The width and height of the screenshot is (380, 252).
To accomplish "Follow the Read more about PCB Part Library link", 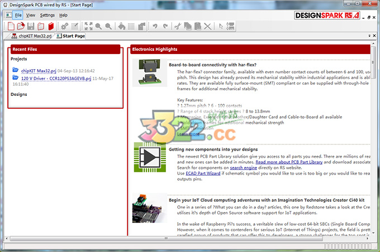I will [289, 162].
